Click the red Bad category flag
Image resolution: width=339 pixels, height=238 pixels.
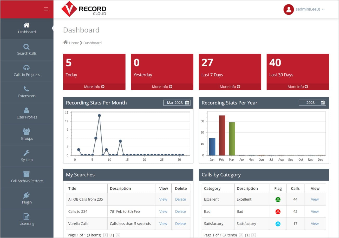pos(278,211)
